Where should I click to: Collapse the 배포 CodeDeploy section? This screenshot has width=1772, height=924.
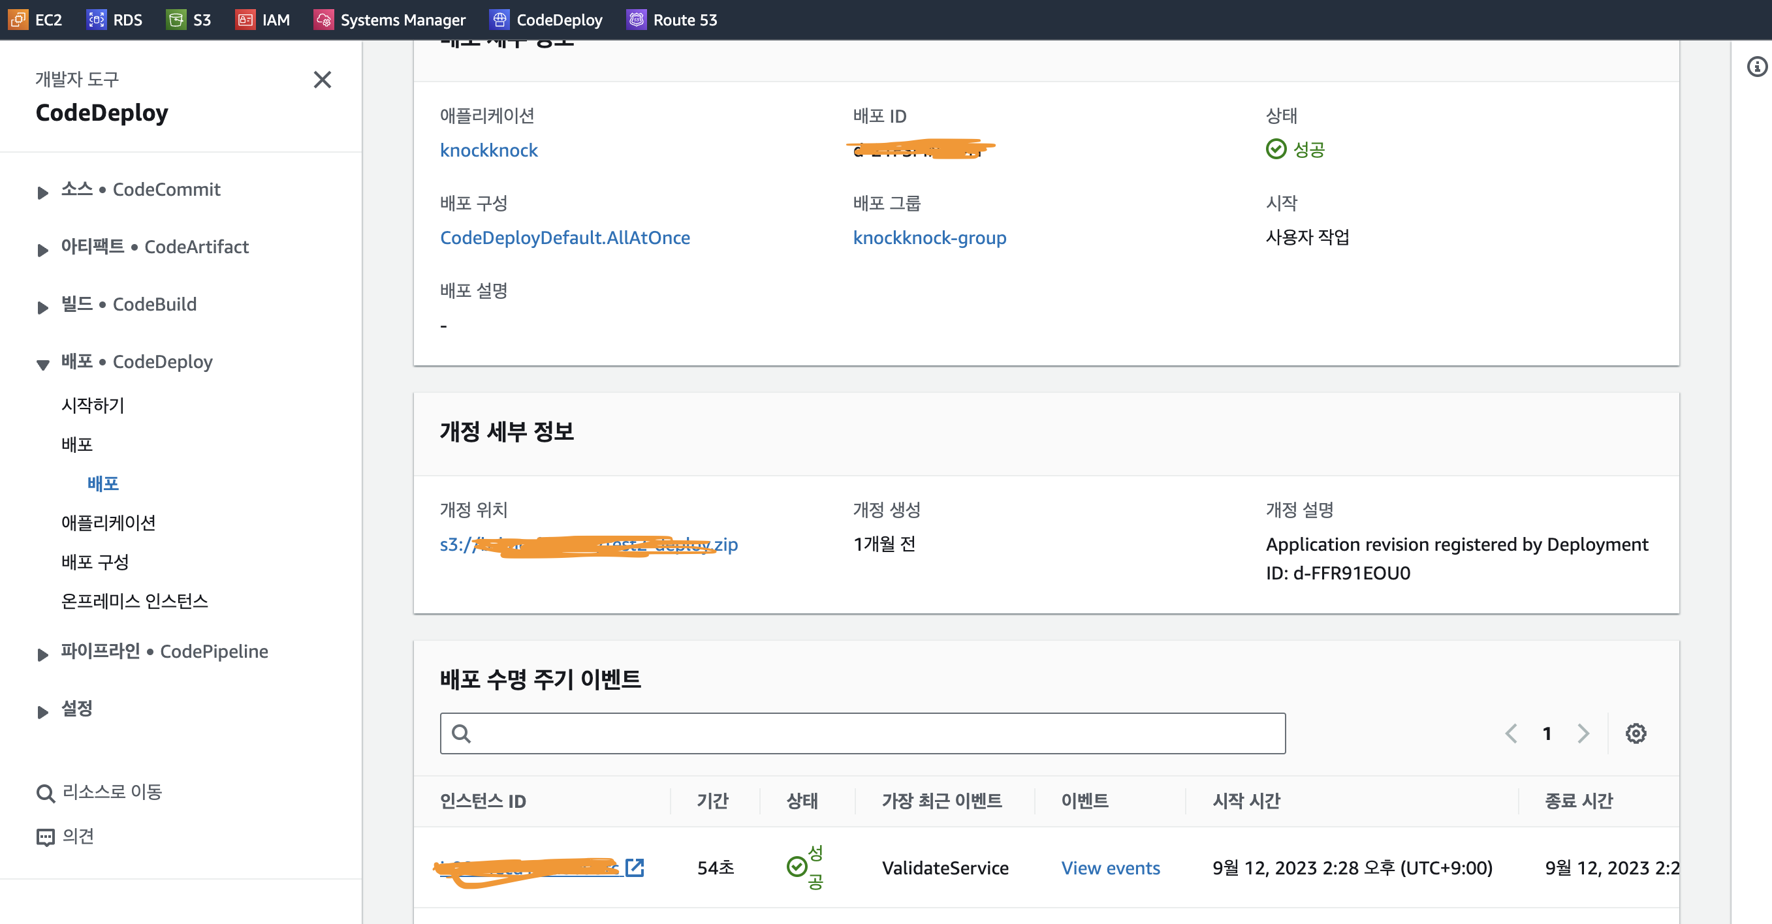pyautogui.click(x=42, y=363)
